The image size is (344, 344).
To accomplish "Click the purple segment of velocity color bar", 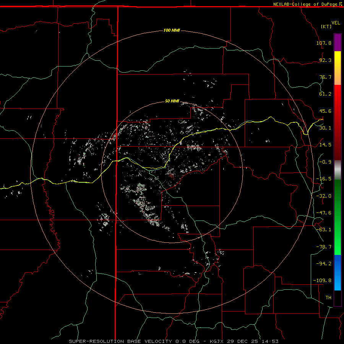I will [x=338, y=42].
